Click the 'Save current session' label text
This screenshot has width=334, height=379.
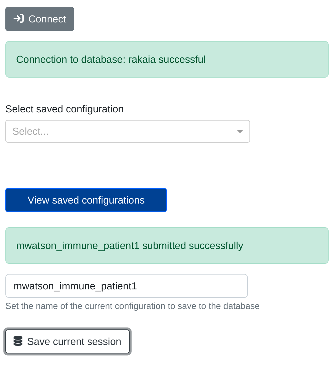74,341
